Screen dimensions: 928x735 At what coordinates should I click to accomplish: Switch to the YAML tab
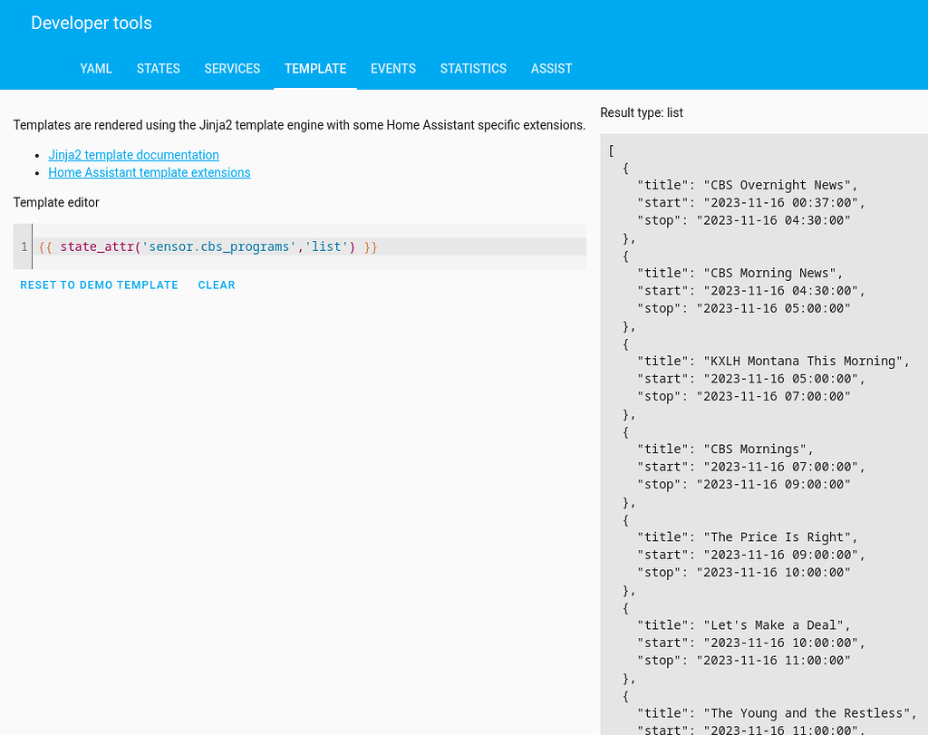(x=96, y=69)
